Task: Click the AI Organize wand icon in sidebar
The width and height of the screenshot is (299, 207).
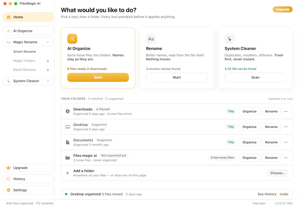Action: 8,31
